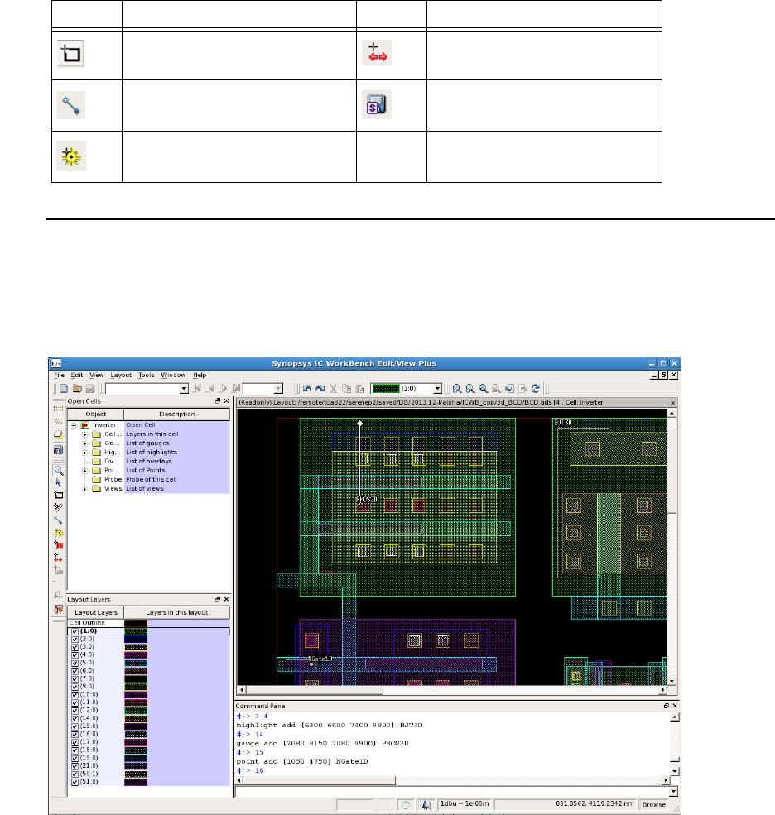Viewport: 775px width, 815px height.
Task: Click the Layers in this layout header
Action: pyautogui.click(x=177, y=613)
